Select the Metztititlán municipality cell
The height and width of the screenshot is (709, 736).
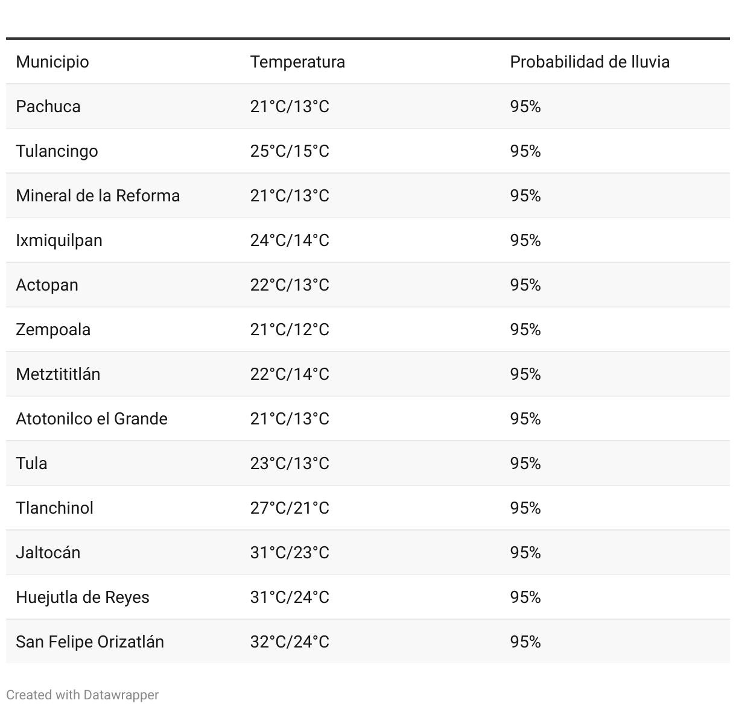pos(58,374)
